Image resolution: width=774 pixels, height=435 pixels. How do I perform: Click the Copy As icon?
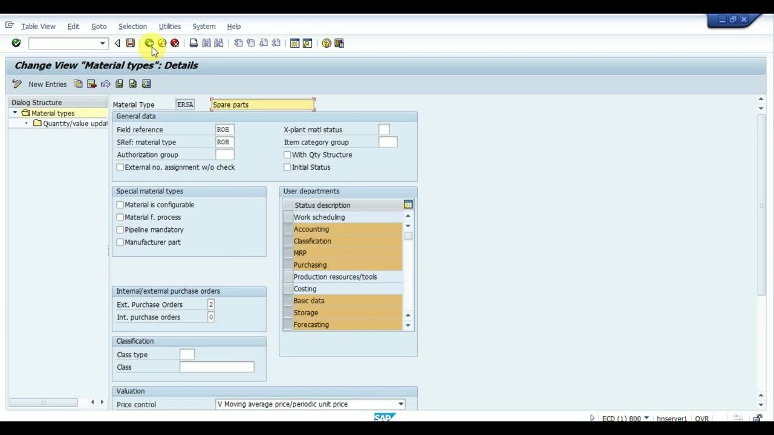[78, 84]
